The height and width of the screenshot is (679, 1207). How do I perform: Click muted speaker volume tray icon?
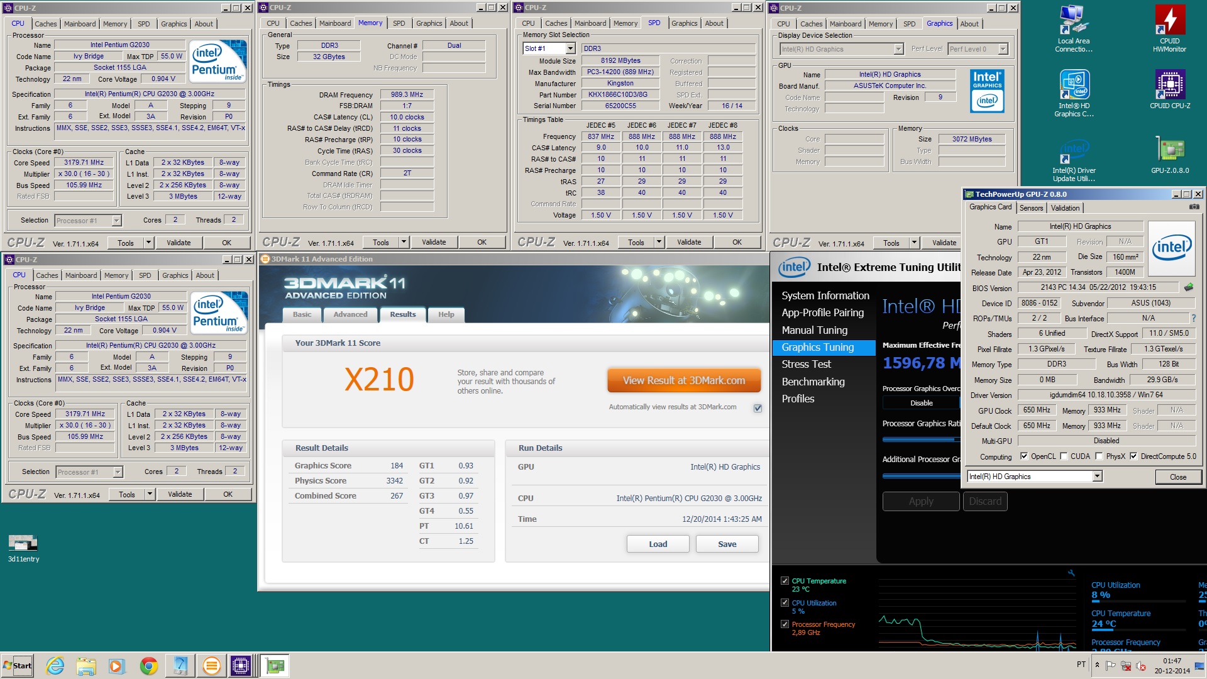point(1140,665)
